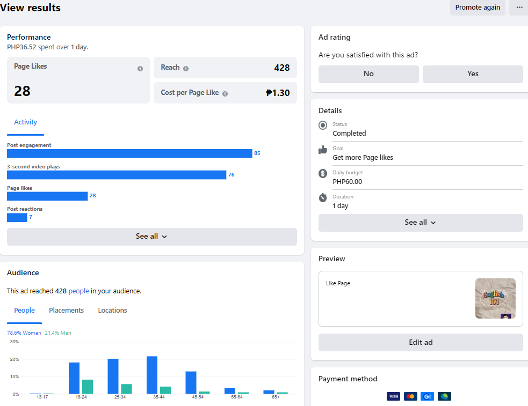This screenshot has width=528, height=406.
Task: Answer No to ad satisfaction
Action: click(368, 74)
